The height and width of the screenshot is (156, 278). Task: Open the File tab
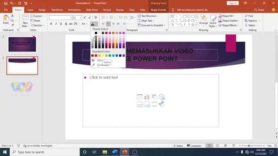click(6, 10)
